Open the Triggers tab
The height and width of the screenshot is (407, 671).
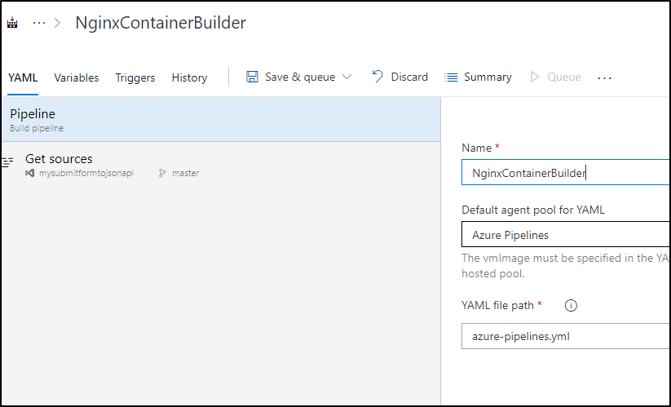pos(135,77)
